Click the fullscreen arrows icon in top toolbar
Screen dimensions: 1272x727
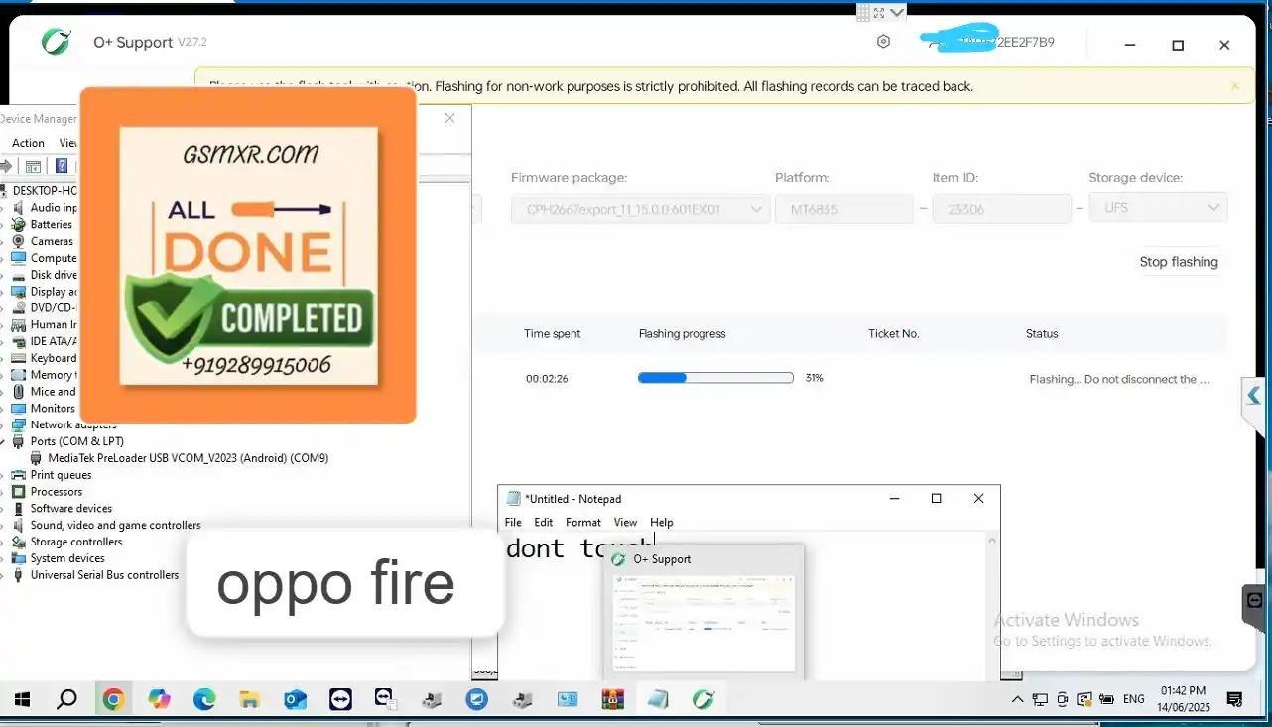point(879,13)
